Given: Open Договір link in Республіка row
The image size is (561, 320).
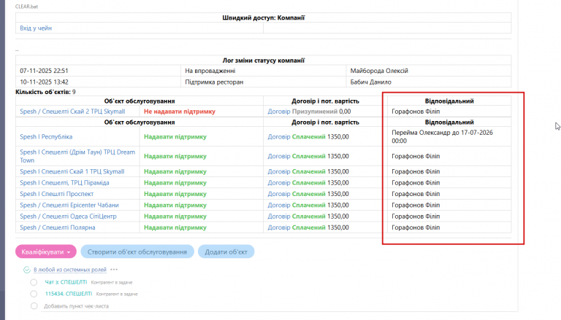Looking at the screenshot, I should point(279,137).
